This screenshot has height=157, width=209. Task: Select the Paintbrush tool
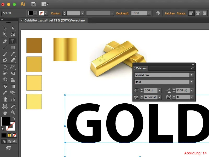tap(5, 54)
